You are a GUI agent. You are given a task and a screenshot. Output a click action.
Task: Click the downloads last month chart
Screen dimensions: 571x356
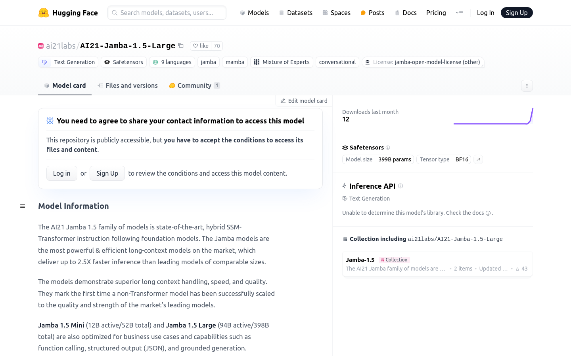click(493, 116)
